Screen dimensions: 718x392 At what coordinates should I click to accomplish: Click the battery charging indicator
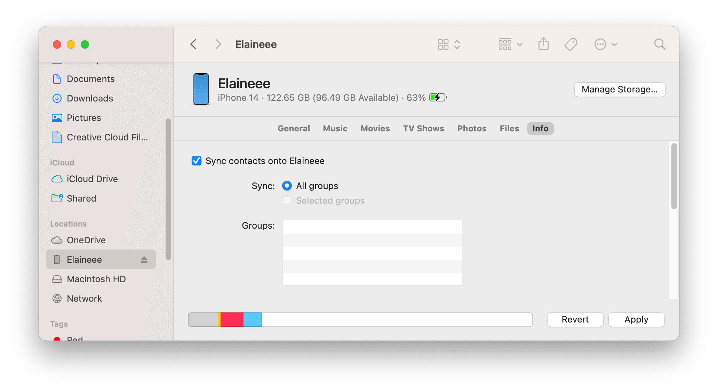click(x=438, y=97)
